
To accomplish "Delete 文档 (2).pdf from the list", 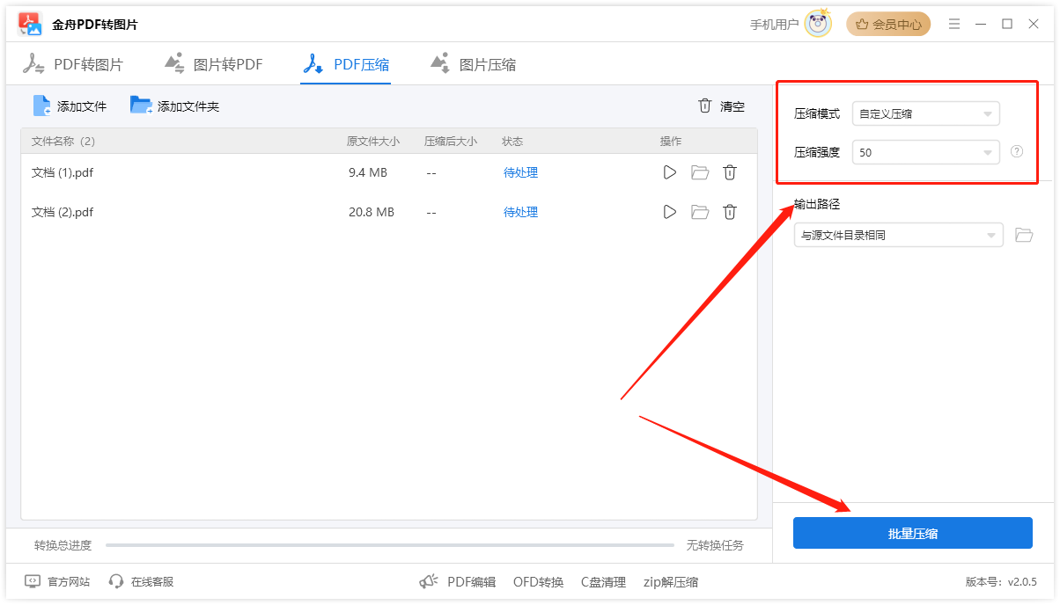I will (x=730, y=212).
